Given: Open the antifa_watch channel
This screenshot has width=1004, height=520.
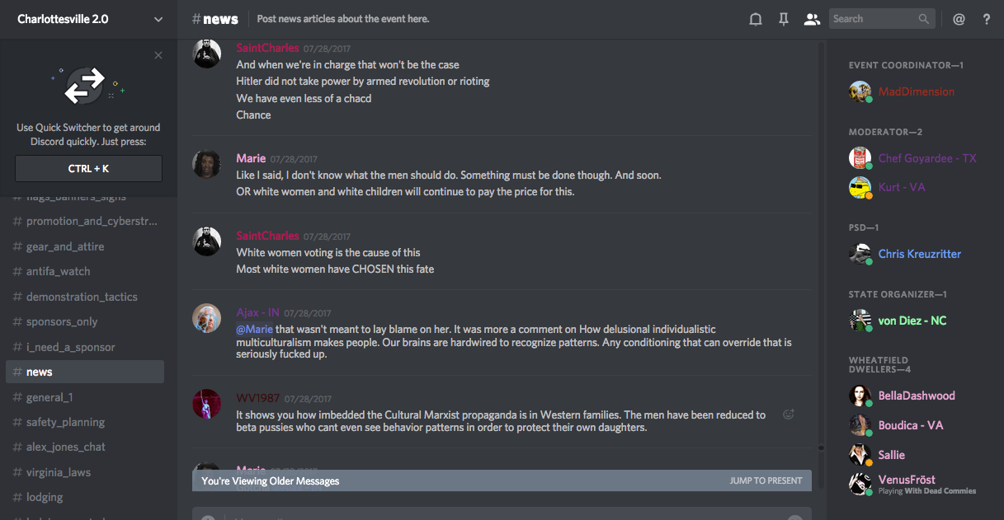Looking at the screenshot, I should point(58,271).
